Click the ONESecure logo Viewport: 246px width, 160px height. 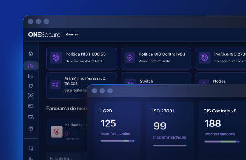click(44, 34)
